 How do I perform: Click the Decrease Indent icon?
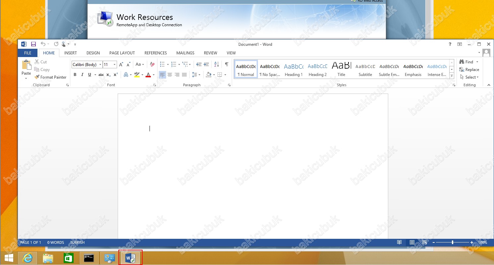(x=199, y=65)
